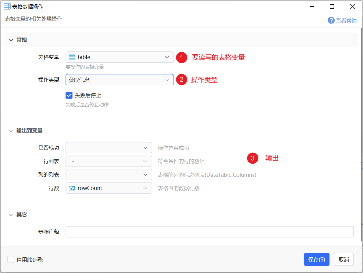Open the 行列表 output variable dropdown
This screenshot has width=363, height=273.
pyautogui.click(x=109, y=161)
